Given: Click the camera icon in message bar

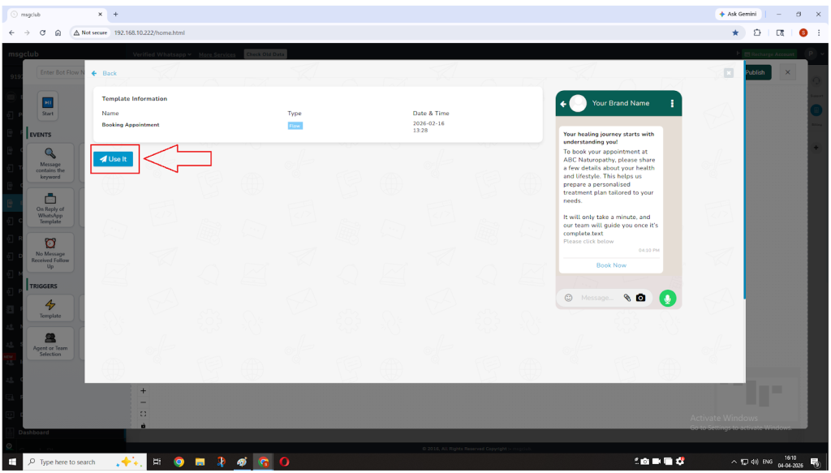Looking at the screenshot, I should pos(640,298).
